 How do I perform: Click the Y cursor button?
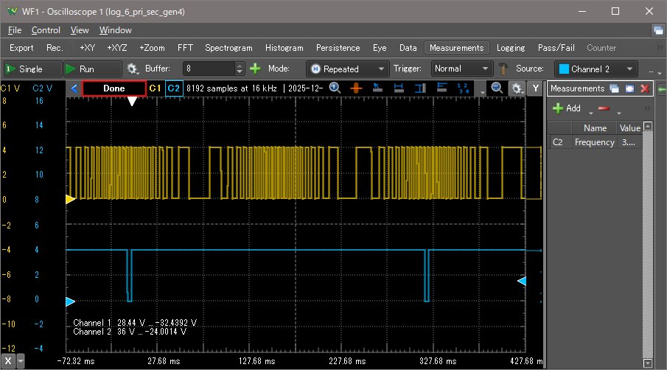[535, 88]
